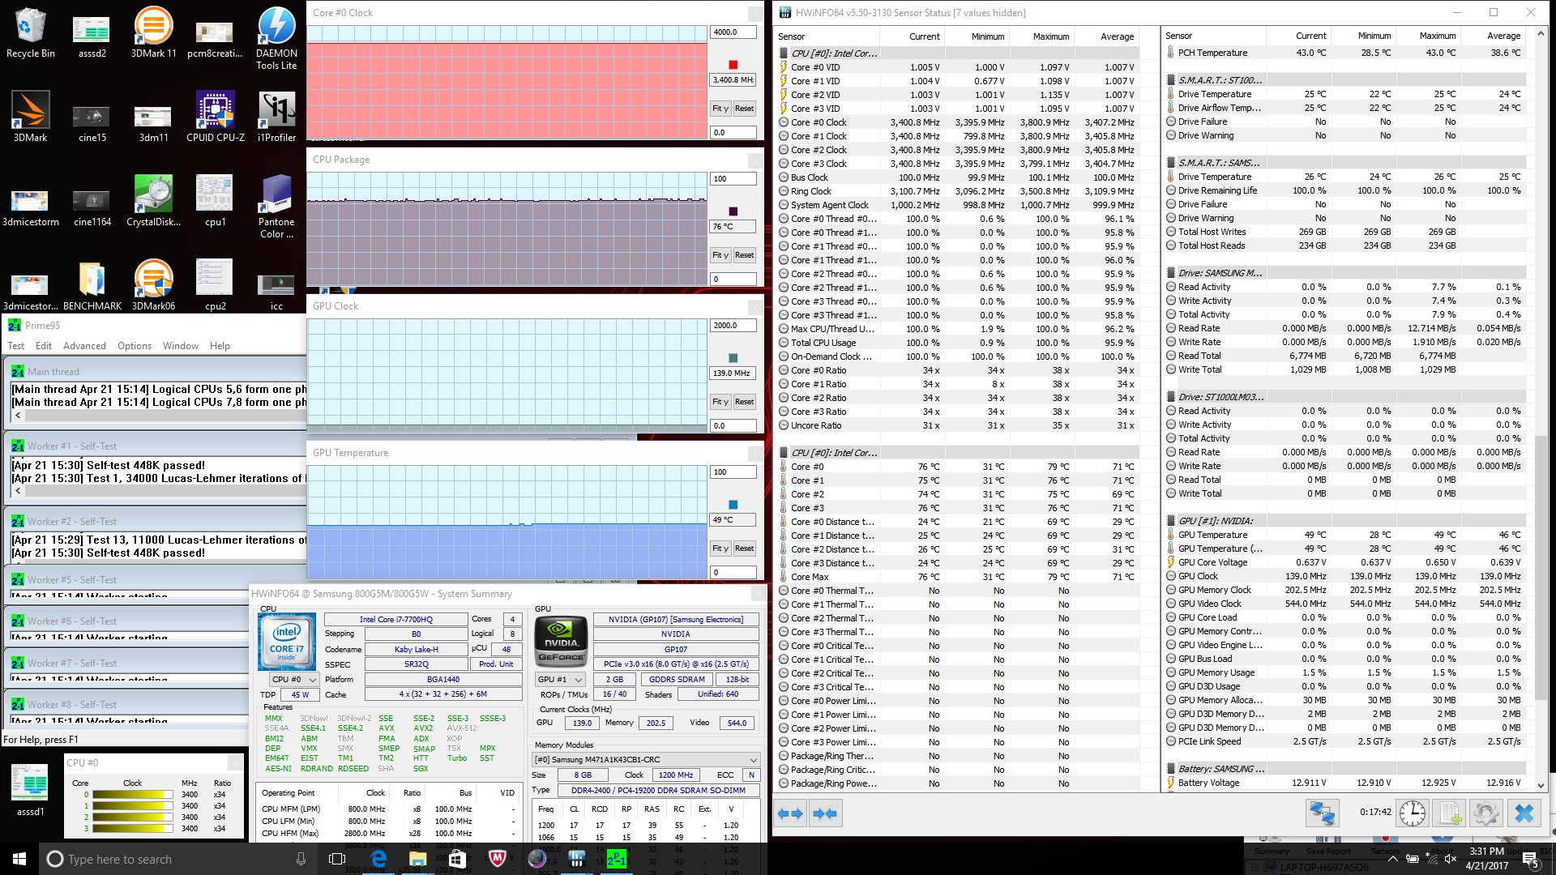Open the memory module Samsung M471A1K43CB1 dropdown
This screenshot has height=875, width=1556.
point(646,760)
